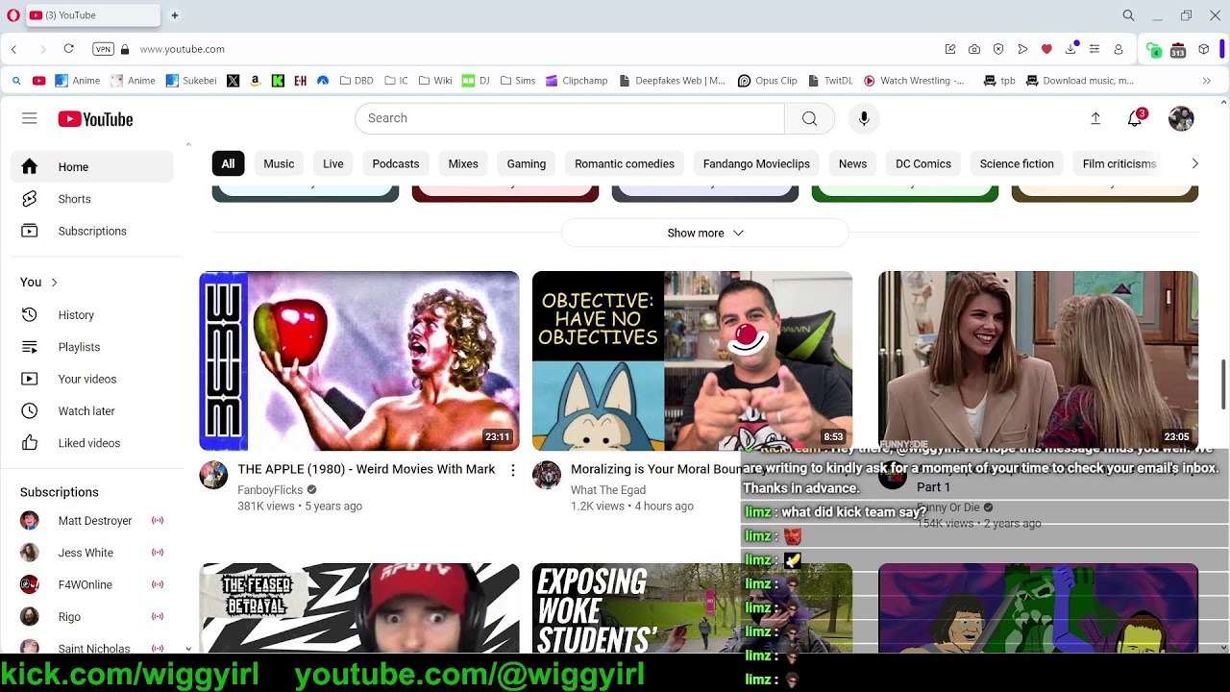Open the FanboyFlicks channel link
This screenshot has height=692, width=1230.
coord(270,490)
